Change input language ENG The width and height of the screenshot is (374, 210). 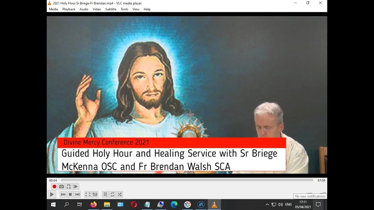[288, 205]
